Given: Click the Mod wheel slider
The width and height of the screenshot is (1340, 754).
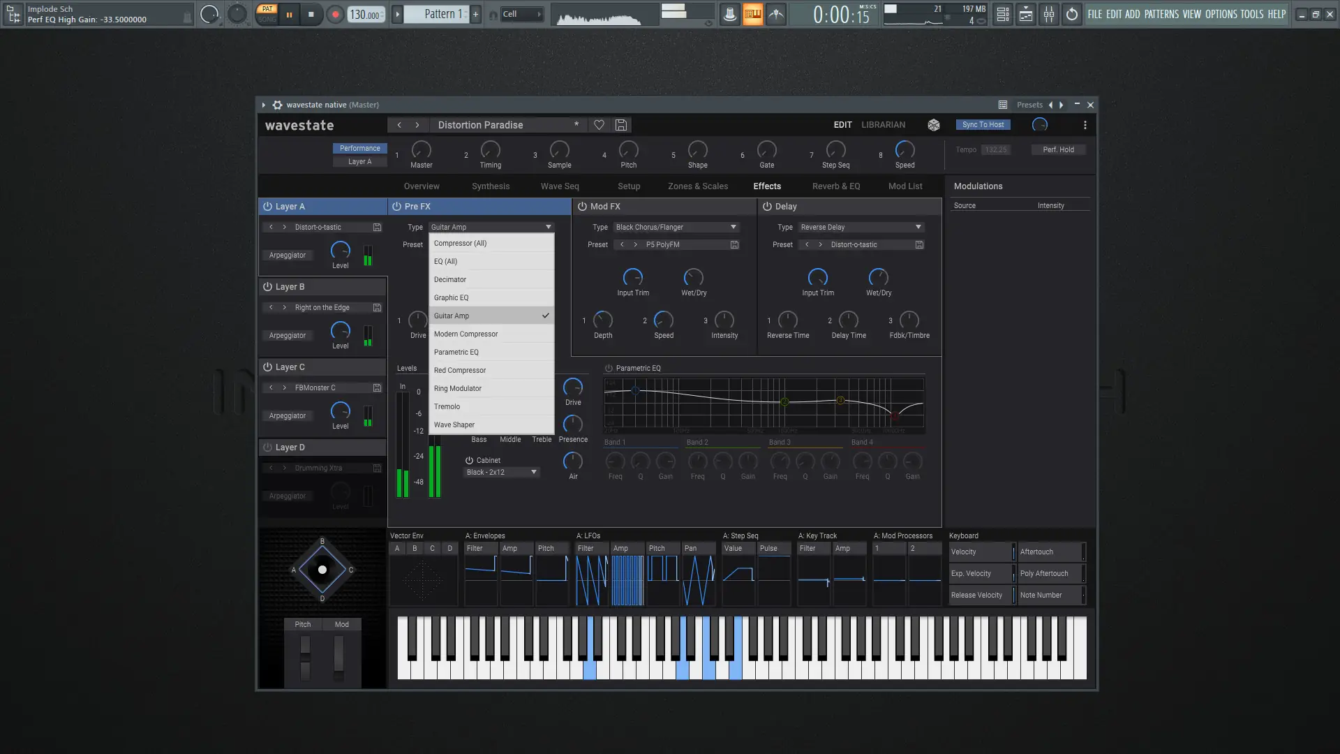Looking at the screenshot, I should coord(338,656).
